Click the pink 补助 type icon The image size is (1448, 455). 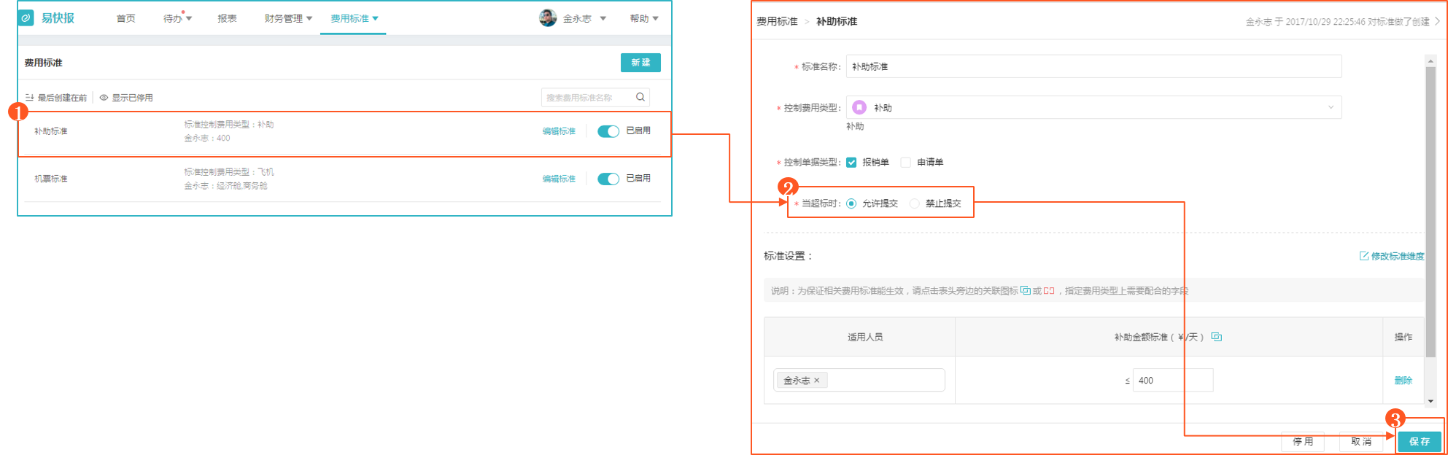click(859, 107)
